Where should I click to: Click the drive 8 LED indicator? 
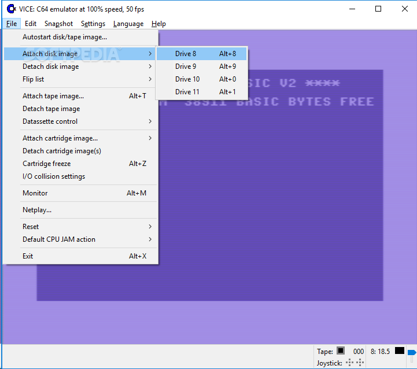point(400,350)
